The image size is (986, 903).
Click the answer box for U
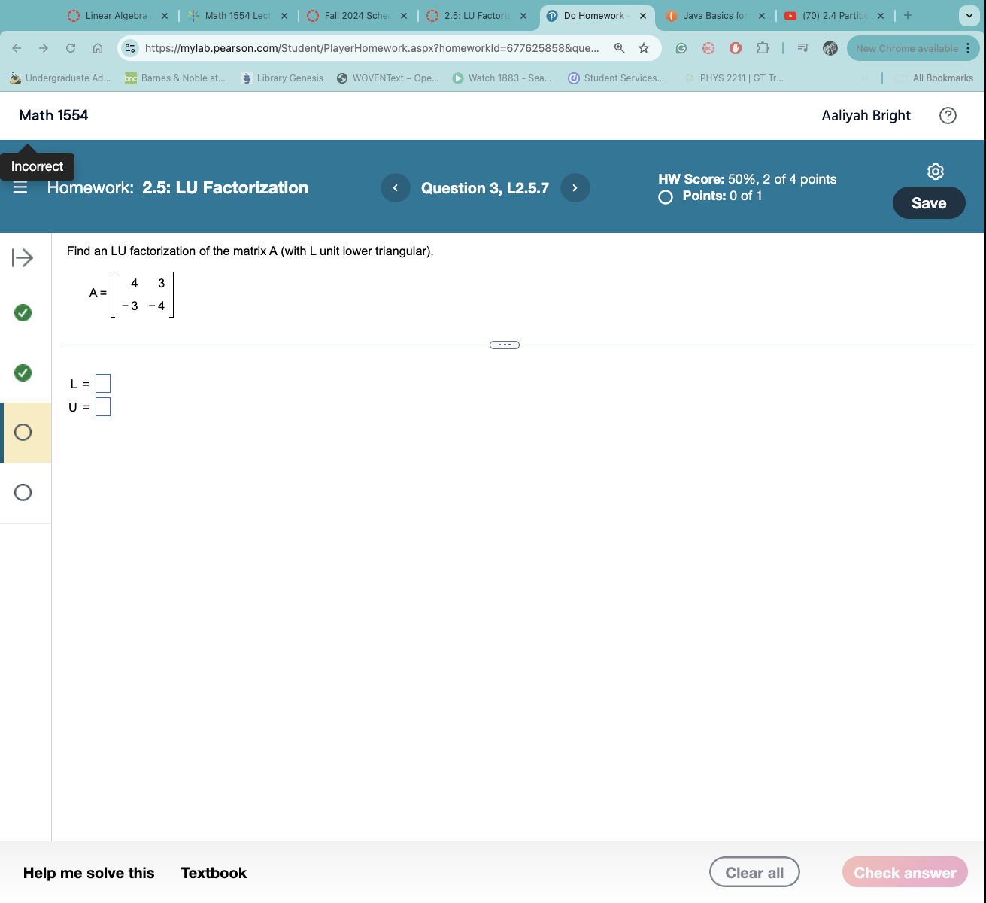103,407
